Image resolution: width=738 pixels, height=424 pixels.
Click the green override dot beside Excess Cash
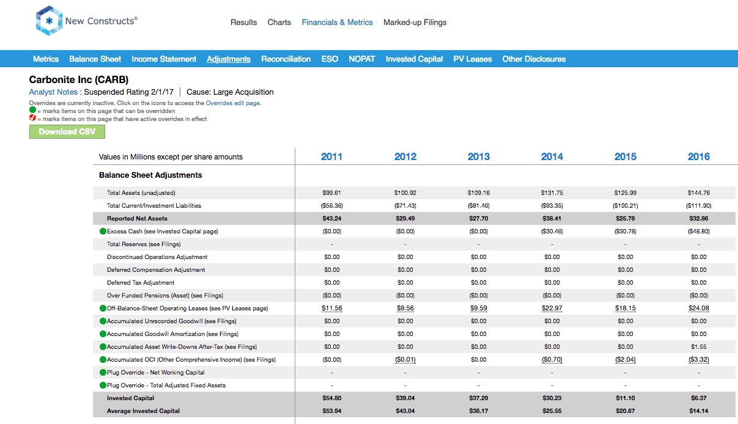(x=103, y=232)
